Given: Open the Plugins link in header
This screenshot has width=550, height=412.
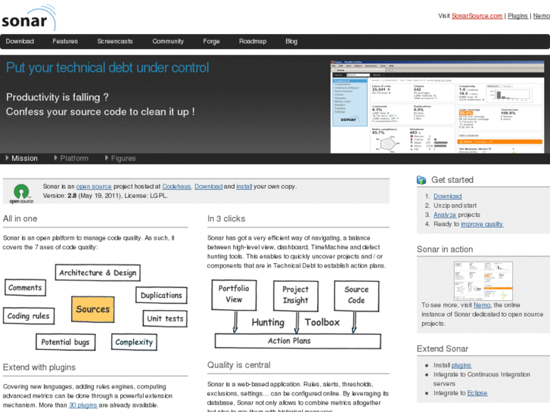Looking at the screenshot, I should coord(517,16).
